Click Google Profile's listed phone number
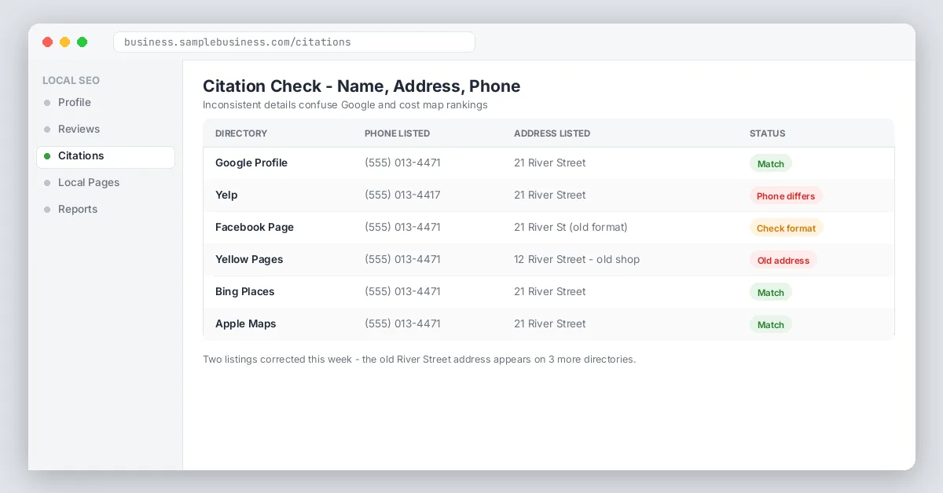 (402, 163)
